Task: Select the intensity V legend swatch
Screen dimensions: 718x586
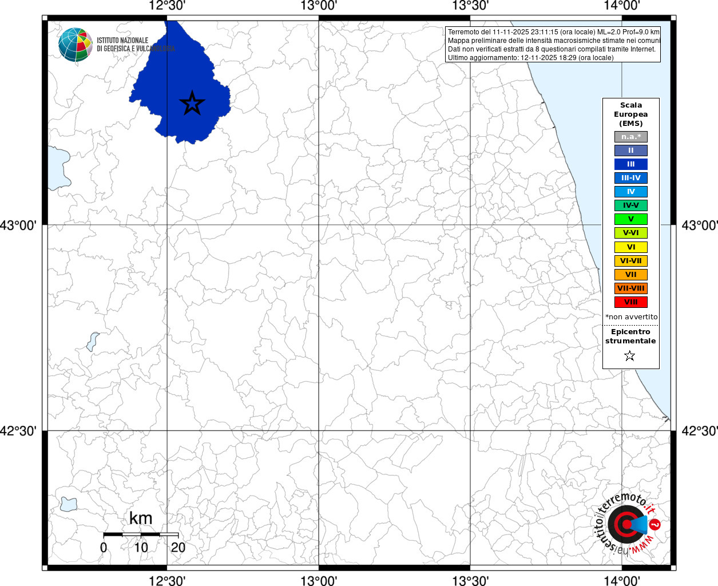Action: click(630, 219)
